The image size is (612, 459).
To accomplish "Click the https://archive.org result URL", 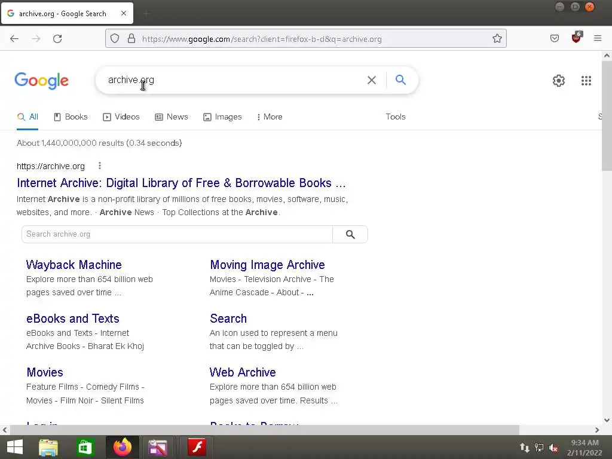I will (x=51, y=166).
